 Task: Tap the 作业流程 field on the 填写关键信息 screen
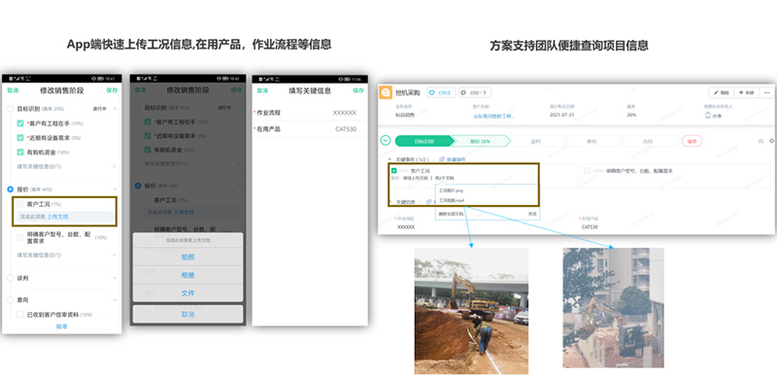click(310, 113)
